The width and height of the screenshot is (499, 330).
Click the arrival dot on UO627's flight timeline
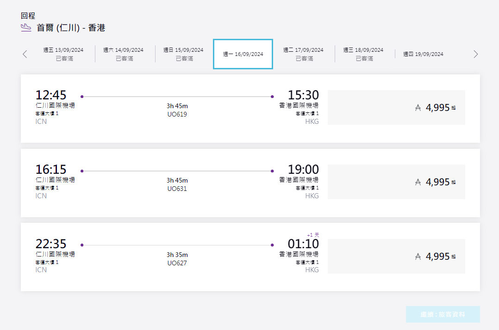(x=271, y=244)
